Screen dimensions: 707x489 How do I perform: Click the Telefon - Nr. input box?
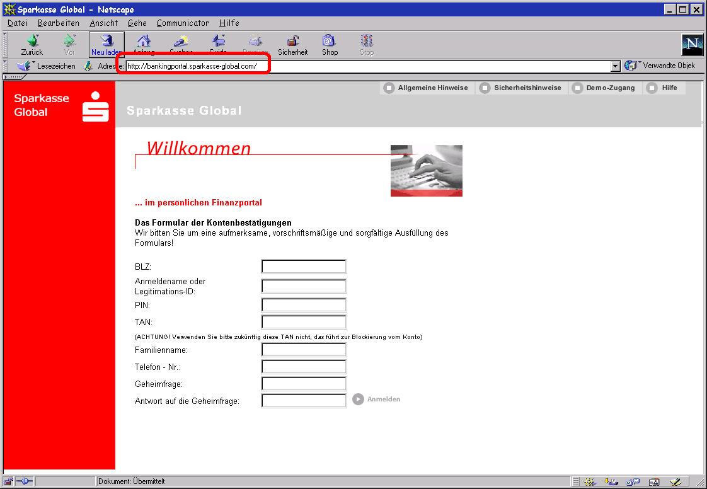tap(304, 367)
